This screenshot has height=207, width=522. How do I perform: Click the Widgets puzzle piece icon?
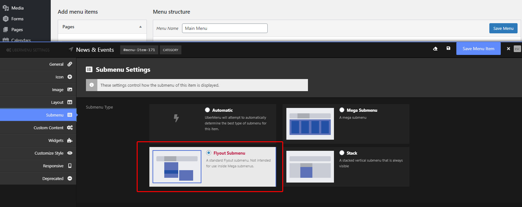coord(70,140)
